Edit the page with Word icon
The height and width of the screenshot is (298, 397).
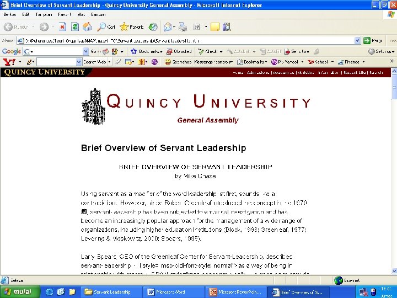(197, 27)
